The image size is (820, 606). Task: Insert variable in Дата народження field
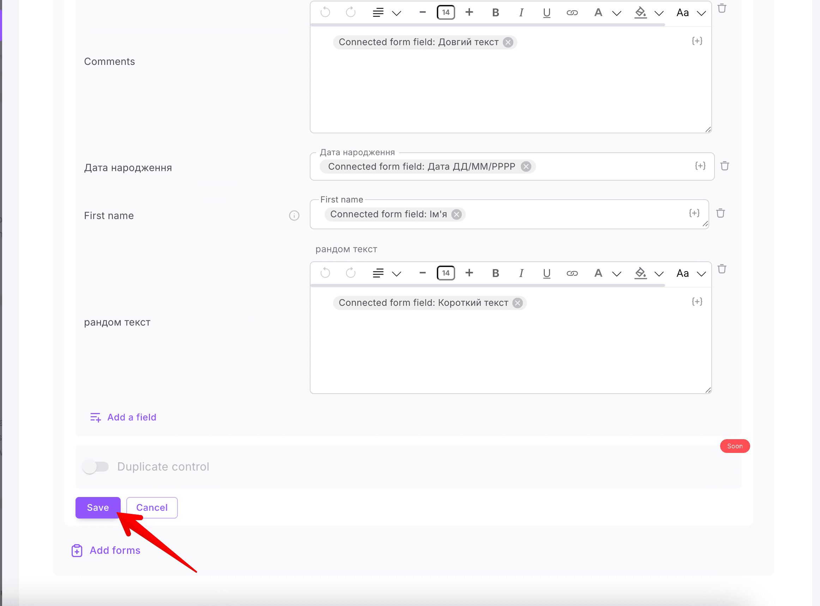point(700,166)
